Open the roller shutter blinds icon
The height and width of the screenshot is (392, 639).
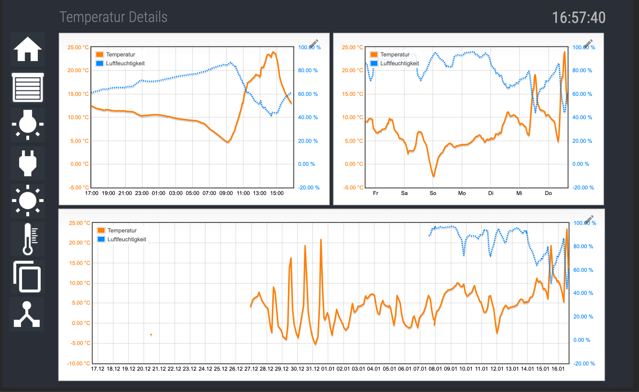28,87
